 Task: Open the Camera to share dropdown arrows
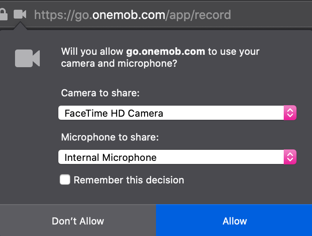point(290,113)
